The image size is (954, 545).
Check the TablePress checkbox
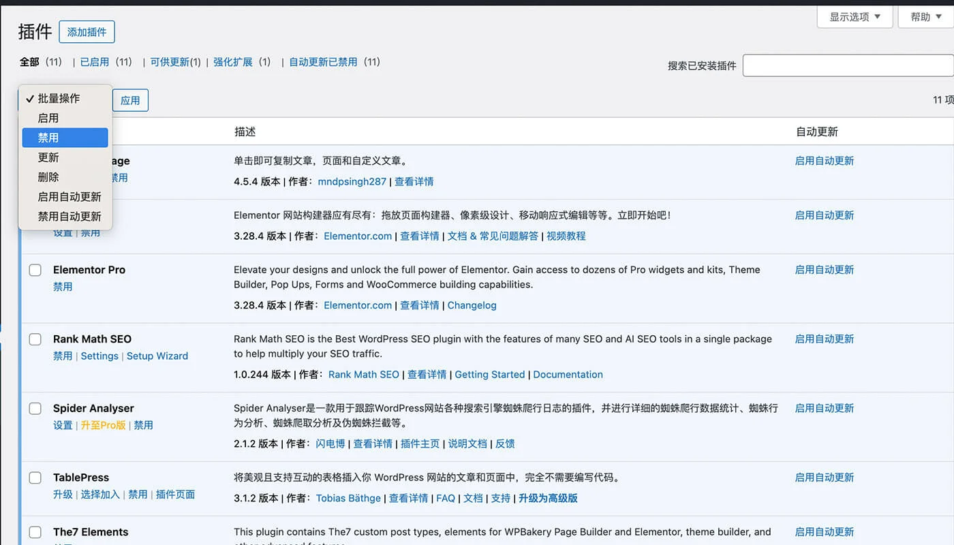(x=35, y=478)
